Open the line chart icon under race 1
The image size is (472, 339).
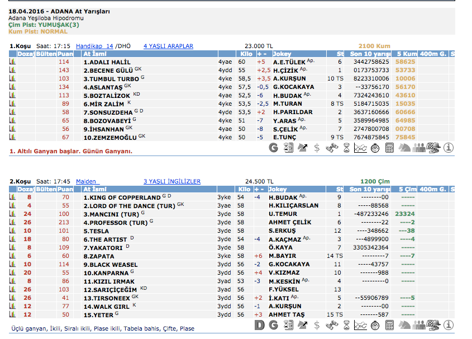tap(361, 148)
